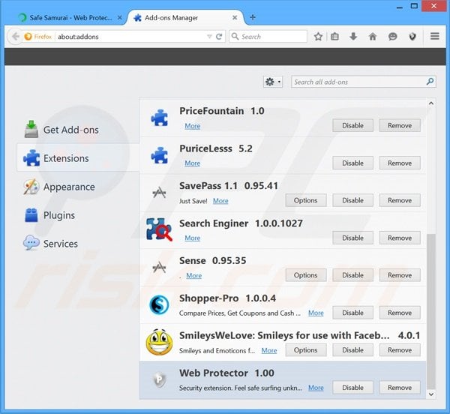450x414 pixels.
Task: Remove the PriceFountain extension
Action: pos(400,125)
